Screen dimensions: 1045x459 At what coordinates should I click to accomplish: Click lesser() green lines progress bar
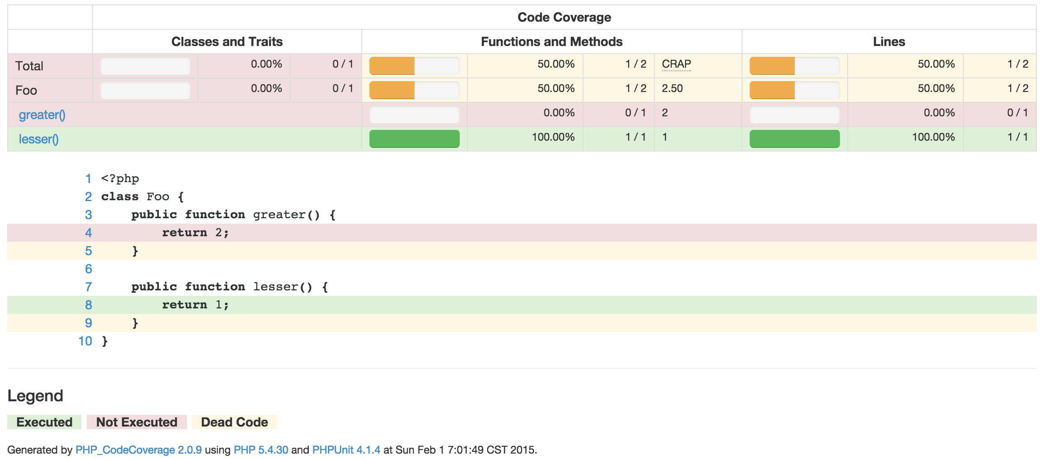coord(795,139)
